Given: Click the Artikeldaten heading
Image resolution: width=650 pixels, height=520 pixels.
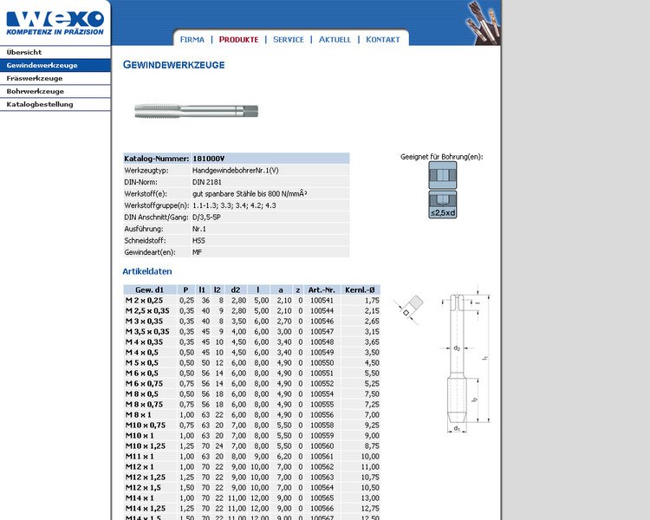Looking at the screenshot, I should click(x=147, y=271).
